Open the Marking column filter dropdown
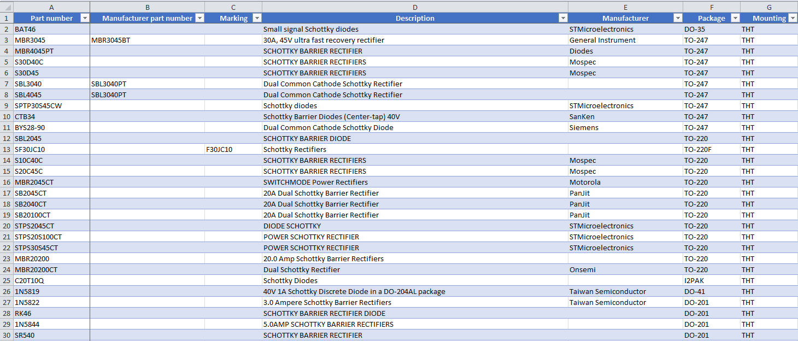Screen dimensions: 798x341 click(x=257, y=18)
